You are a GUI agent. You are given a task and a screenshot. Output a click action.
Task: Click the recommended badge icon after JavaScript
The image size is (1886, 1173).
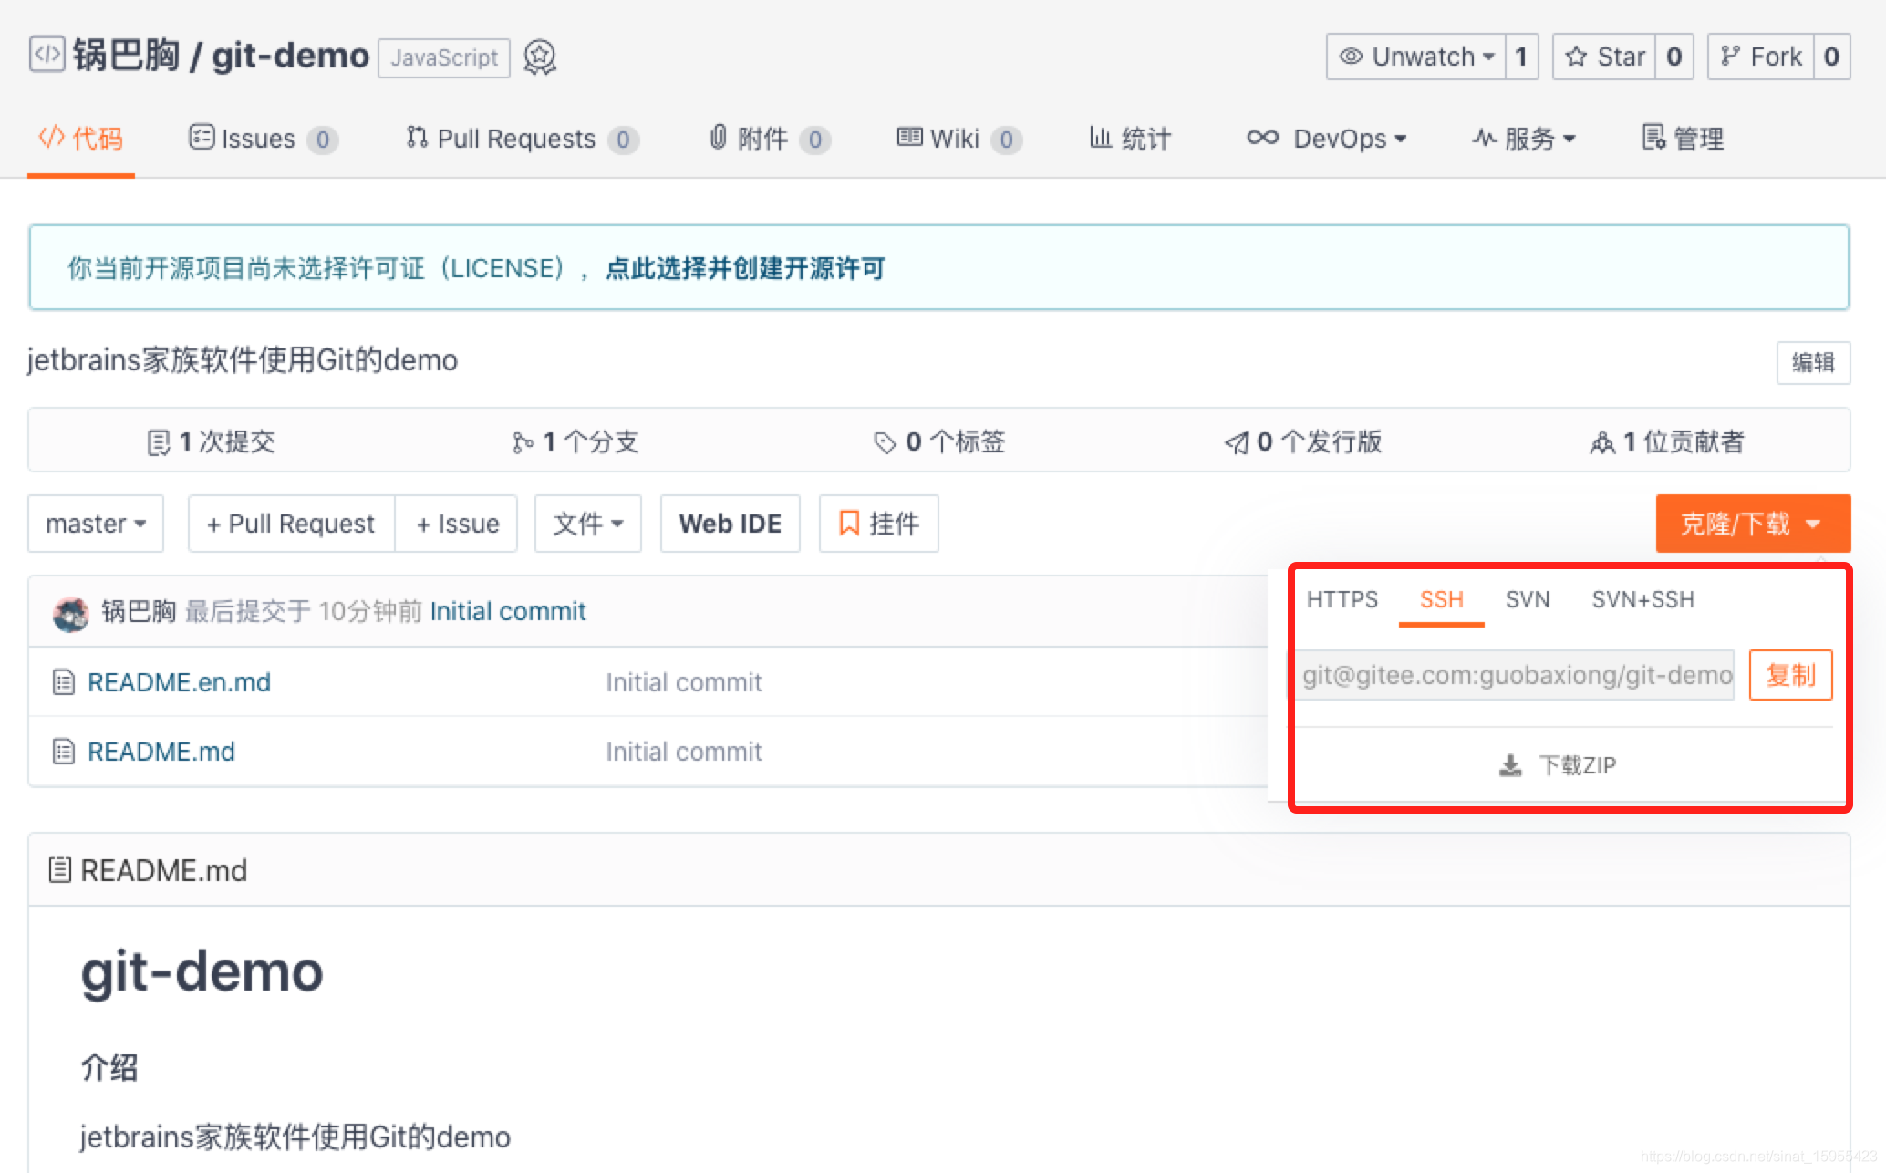click(540, 57)
